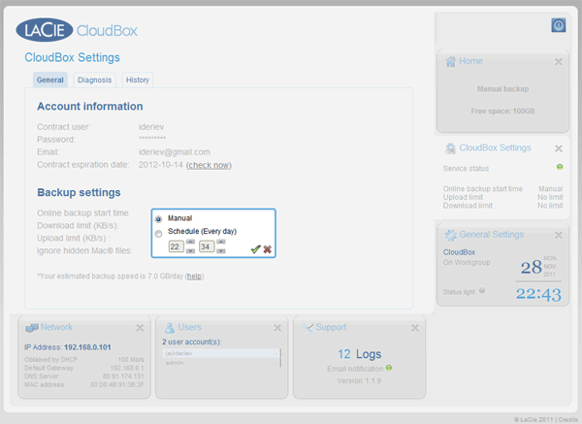Screen dimensions: 582x424
Task: Click the email ideriev@gmail.com value
Action: pyautogui.click(x=174, y=152)
